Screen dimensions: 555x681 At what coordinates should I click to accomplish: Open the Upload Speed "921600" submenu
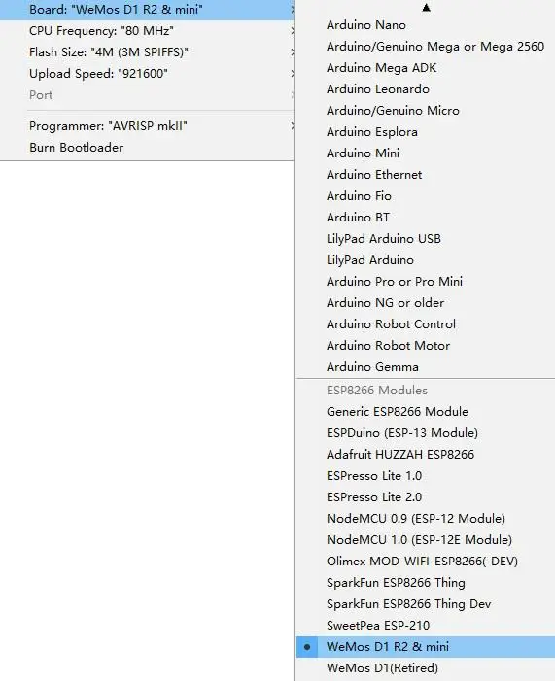click(147, 74)
